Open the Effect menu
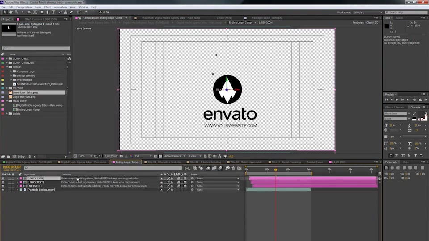The image size is (429, 241). coord(47,7)
